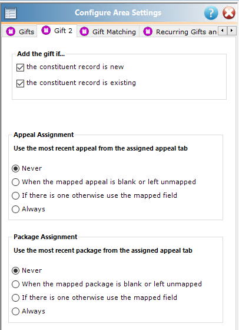Open the Gift Matching tab
This screenshot has width=239, height=330.
[108, 32]
